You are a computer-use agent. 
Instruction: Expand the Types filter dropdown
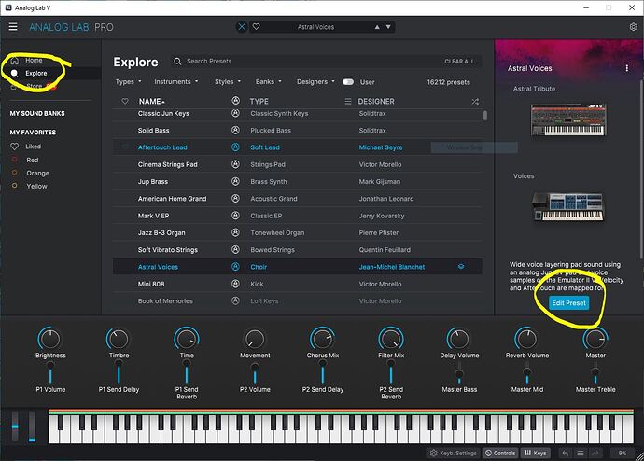[x=128, y=82]
